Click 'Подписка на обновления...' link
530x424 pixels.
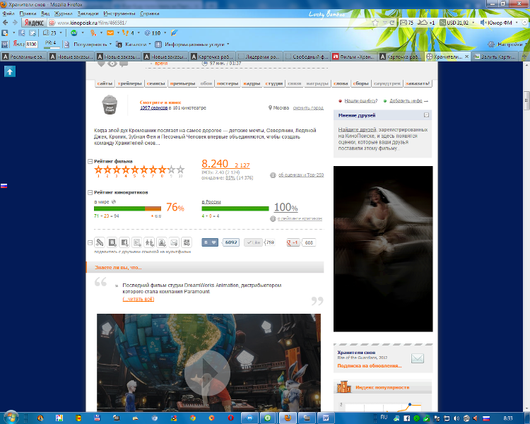370,366
